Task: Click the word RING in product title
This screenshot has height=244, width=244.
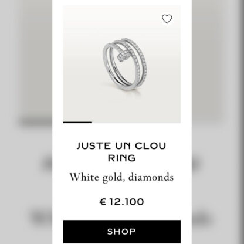Action: coord(121,158)
